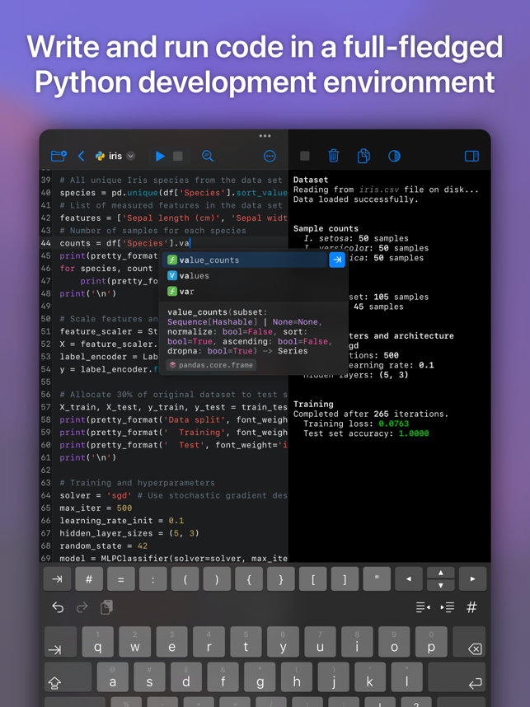Click line number 57 in gutter
Viewport: 530px width, 707px height.
[45, 408]
